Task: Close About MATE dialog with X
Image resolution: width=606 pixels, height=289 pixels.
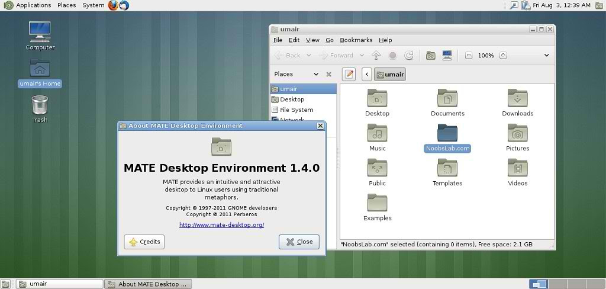Action: pos(320,126)
